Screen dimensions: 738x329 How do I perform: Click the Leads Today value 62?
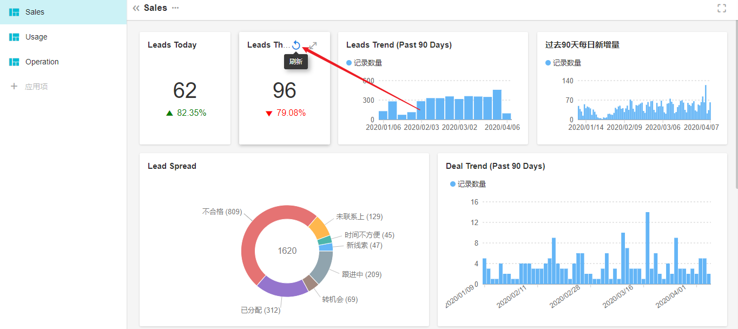[x=185, y=90]
